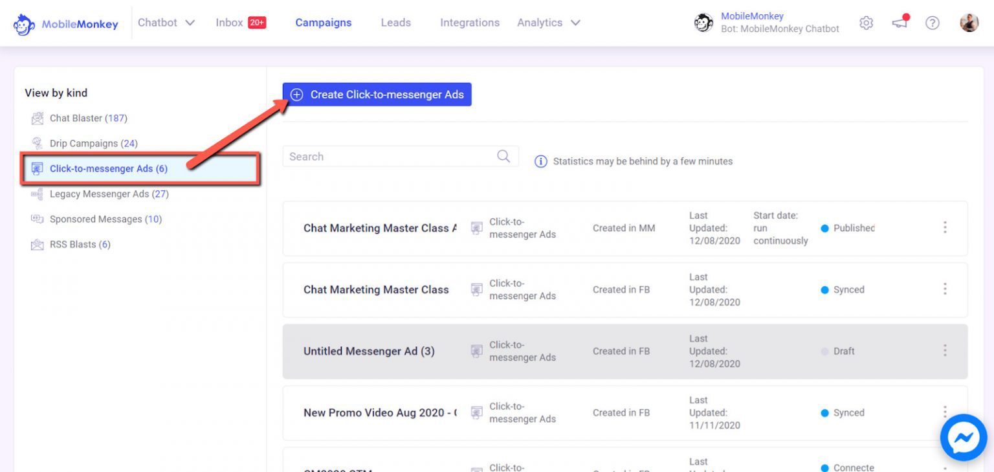Click the statistics info icon

(x=541, y=161)
